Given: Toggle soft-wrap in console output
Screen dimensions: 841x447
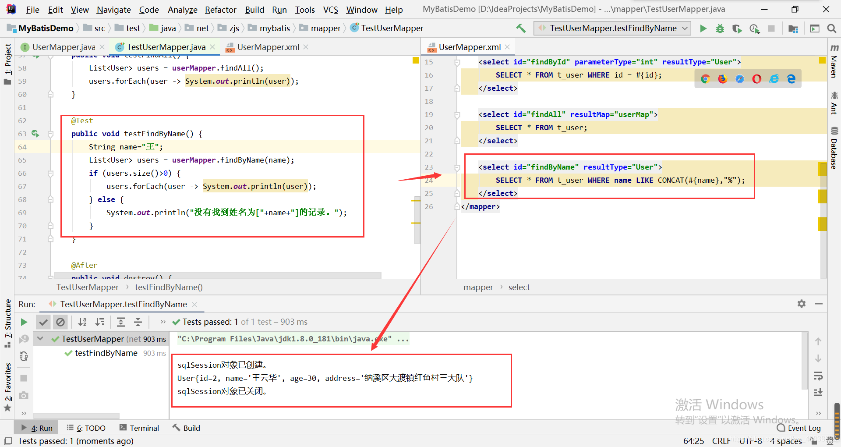Looking at the screenshot, I should [818, 376].
